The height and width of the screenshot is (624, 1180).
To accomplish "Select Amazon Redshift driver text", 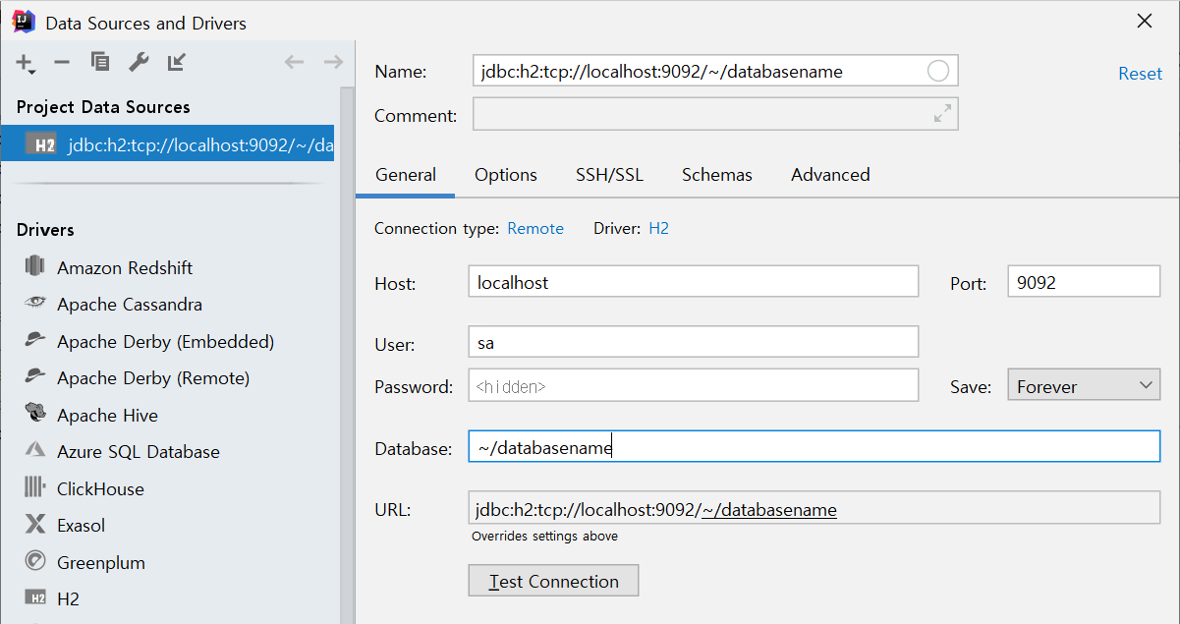I will (x=125, y=267).
